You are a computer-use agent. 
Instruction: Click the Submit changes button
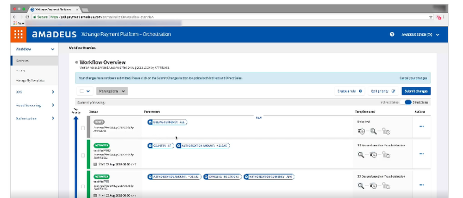(416, 91)
